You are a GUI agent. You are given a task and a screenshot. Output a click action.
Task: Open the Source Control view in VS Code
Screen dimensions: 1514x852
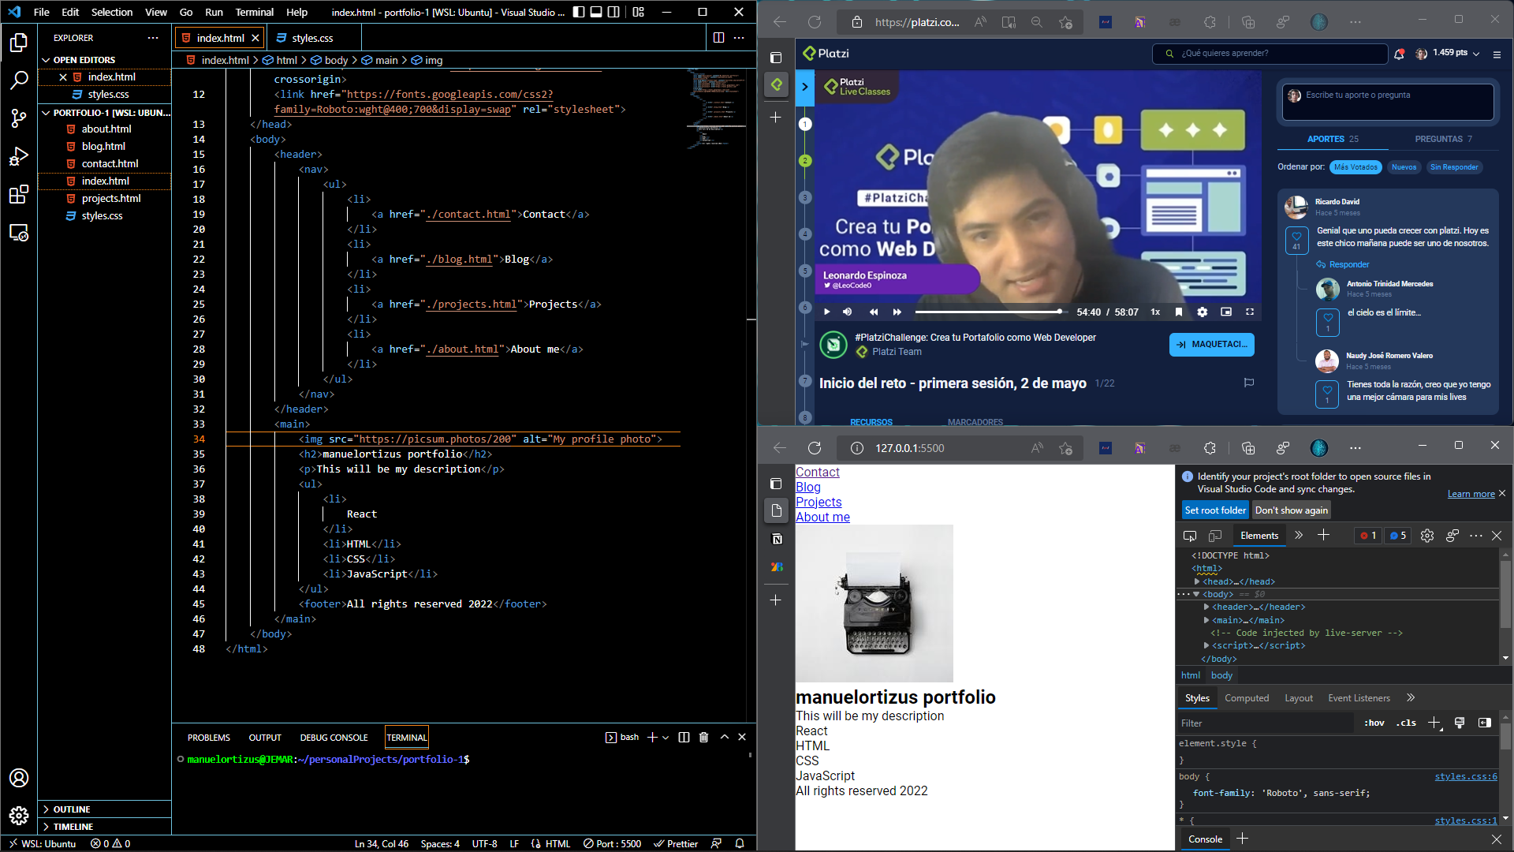(x=19, y=118)
